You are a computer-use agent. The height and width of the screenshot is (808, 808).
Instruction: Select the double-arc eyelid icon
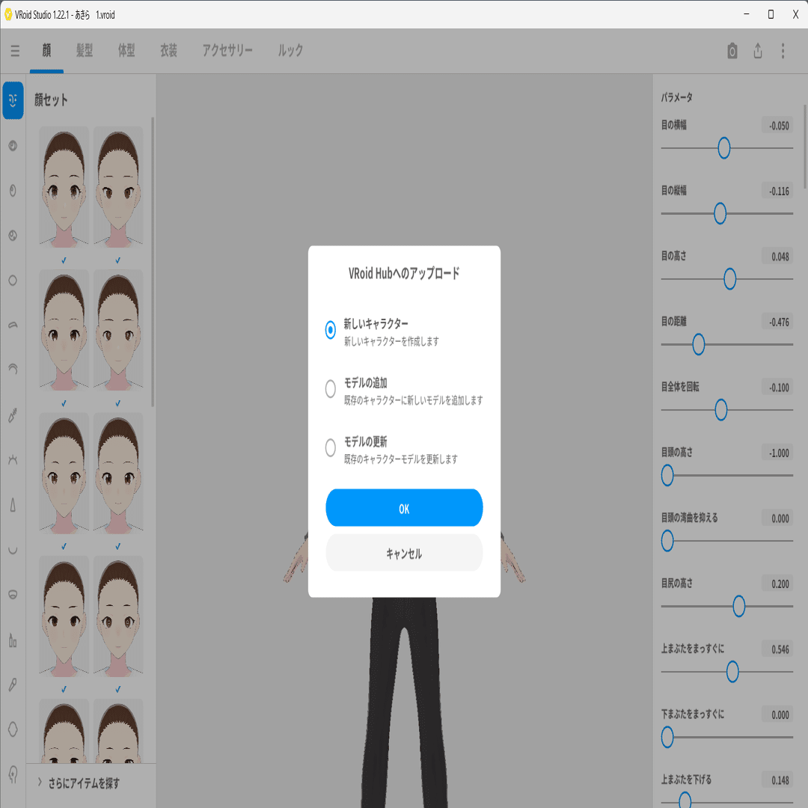pyautogui.click(x=13, y=369)
